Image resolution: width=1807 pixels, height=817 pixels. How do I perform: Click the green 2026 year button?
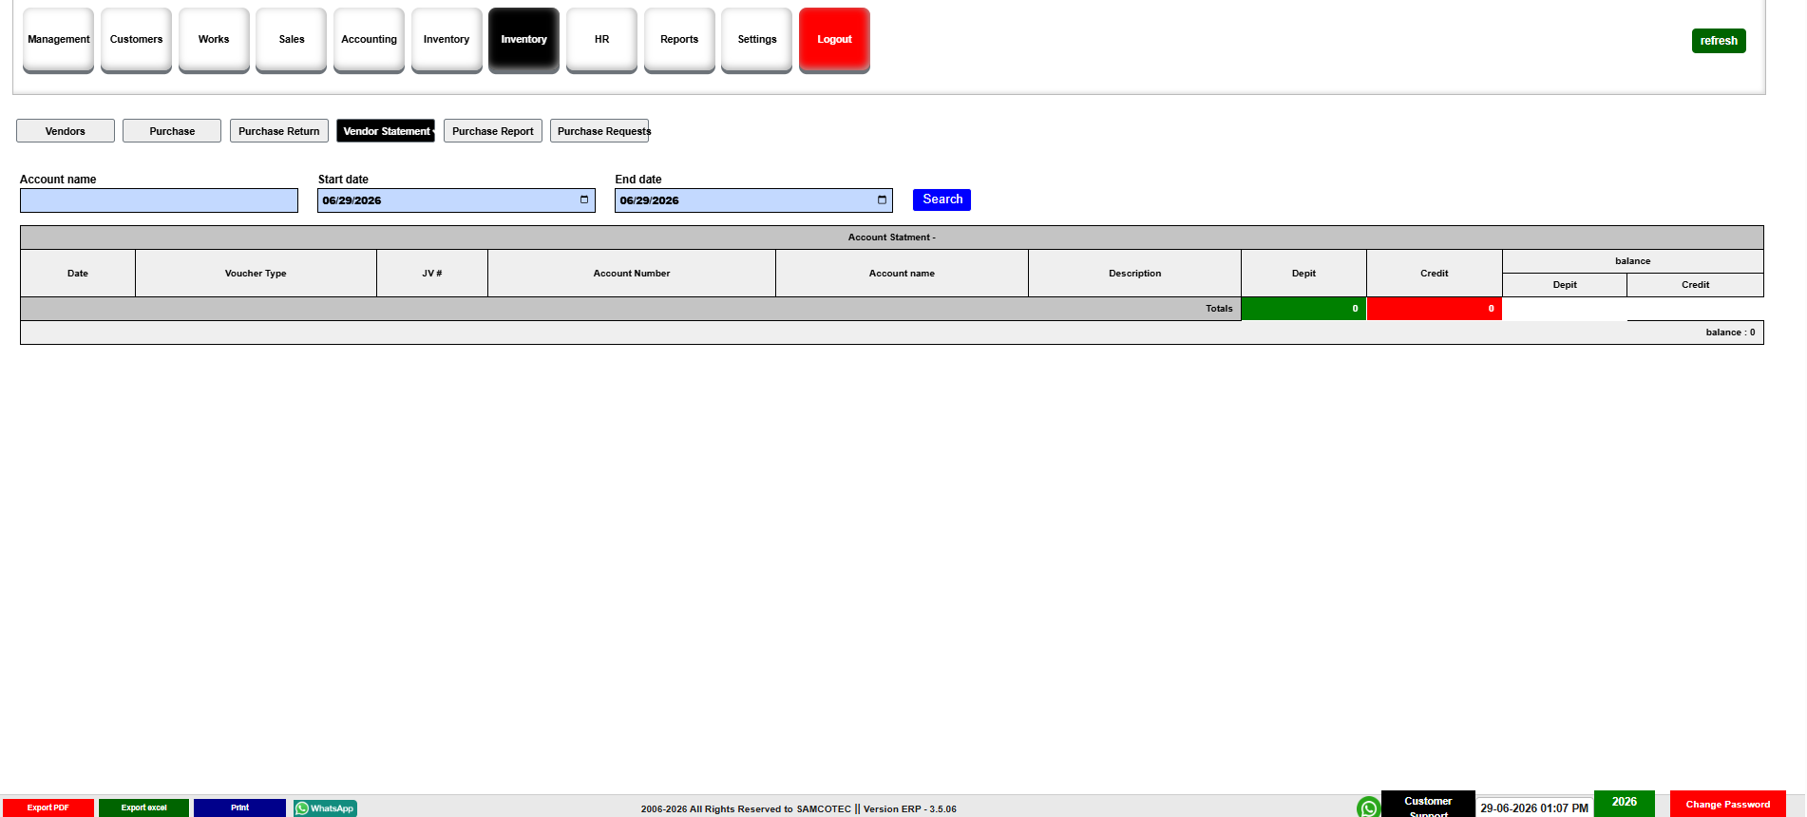click(x=1625, y=803)
